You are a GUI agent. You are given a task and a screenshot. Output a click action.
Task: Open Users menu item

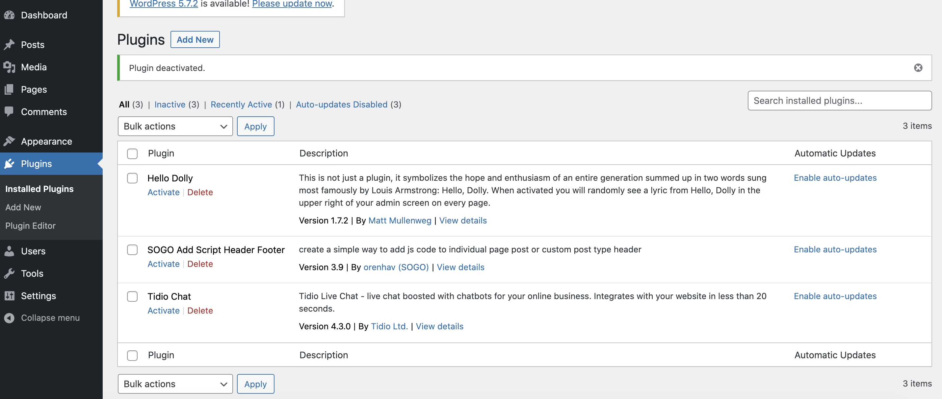click(x=51, y=251)
